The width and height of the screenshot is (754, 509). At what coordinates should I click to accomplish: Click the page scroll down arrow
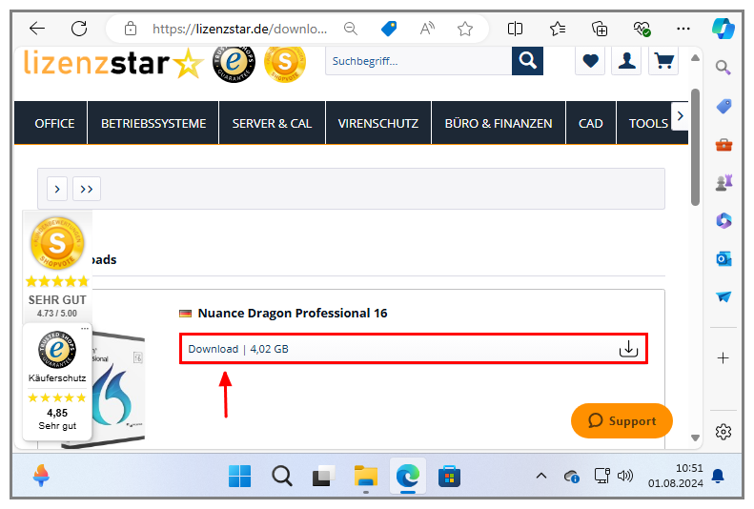pyautogui.click(x=695, y=438)
